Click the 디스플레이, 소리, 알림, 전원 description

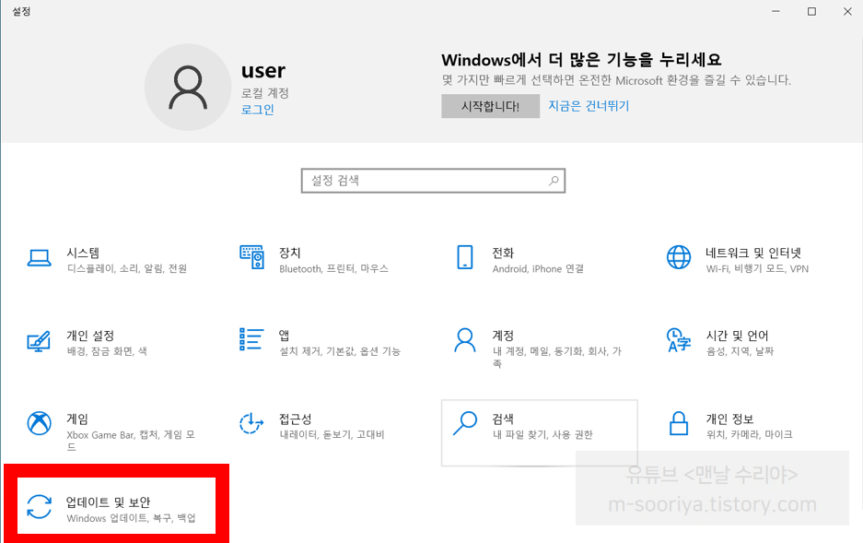(127, 269)
